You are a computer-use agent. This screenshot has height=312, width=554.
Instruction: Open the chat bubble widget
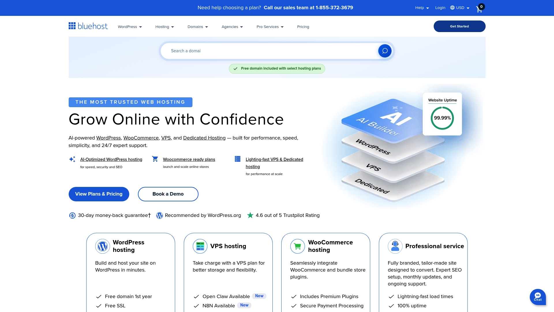point(538,297)
